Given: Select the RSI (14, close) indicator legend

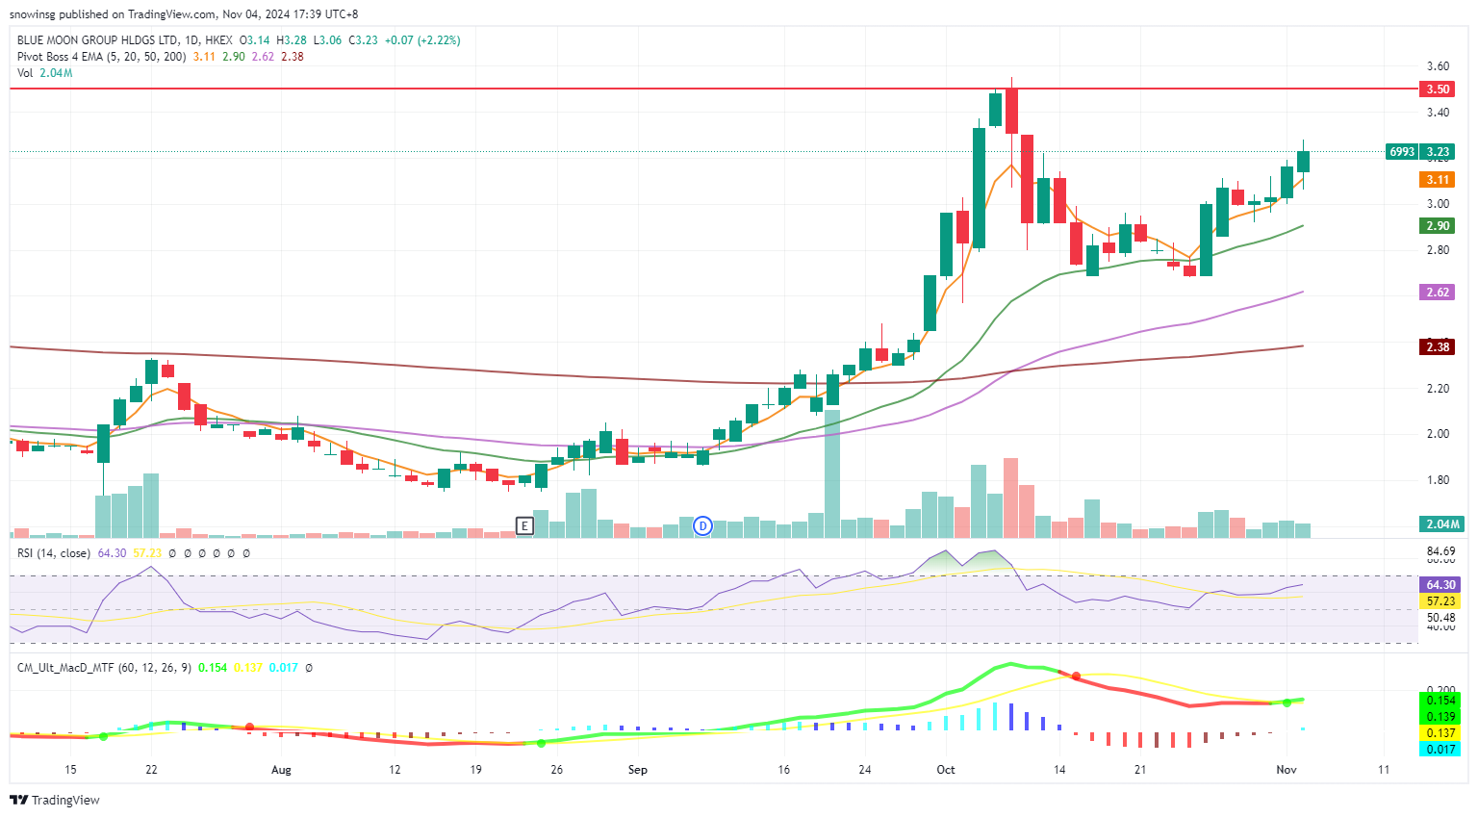Looking at the screenshot, I should pos(54,553).
